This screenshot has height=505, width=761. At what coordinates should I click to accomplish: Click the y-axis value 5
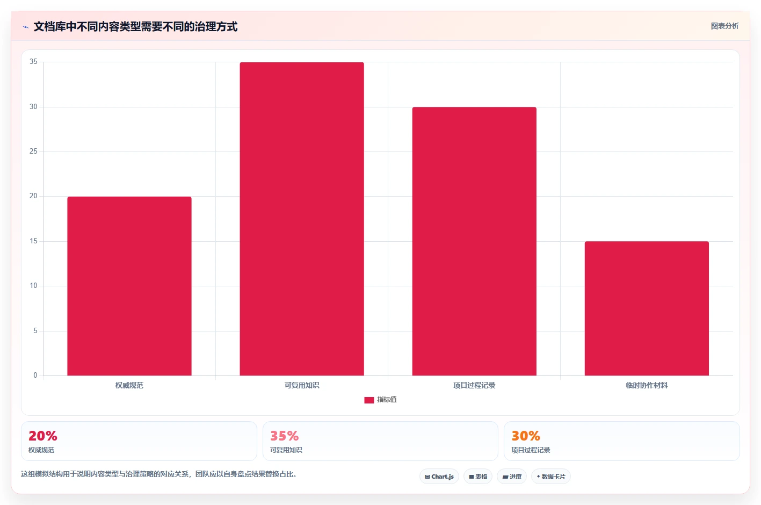35,331
